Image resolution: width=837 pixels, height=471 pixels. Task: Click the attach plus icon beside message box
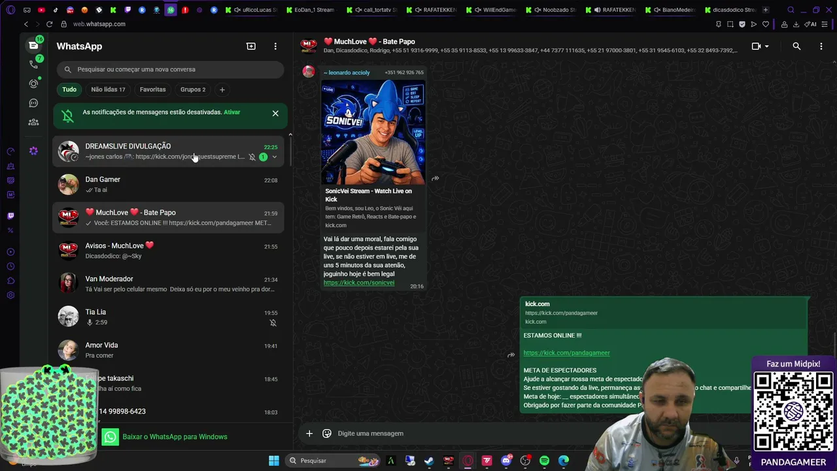(x=309, y=433)
